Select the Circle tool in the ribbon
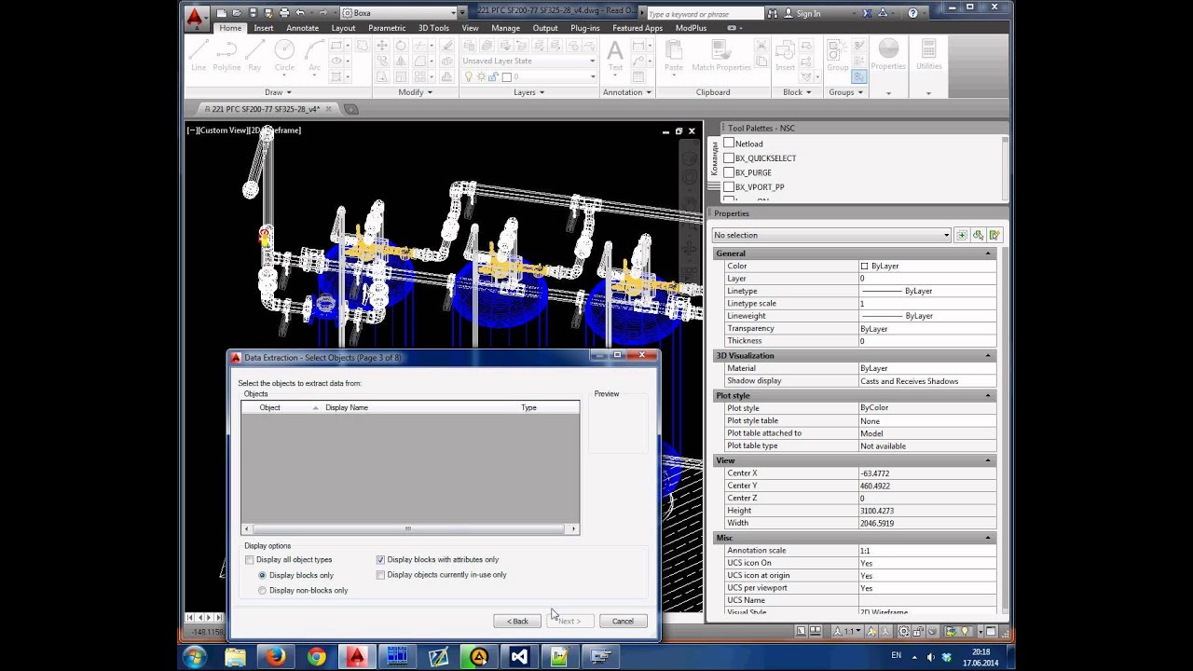1193x671 pixels. 284,56
